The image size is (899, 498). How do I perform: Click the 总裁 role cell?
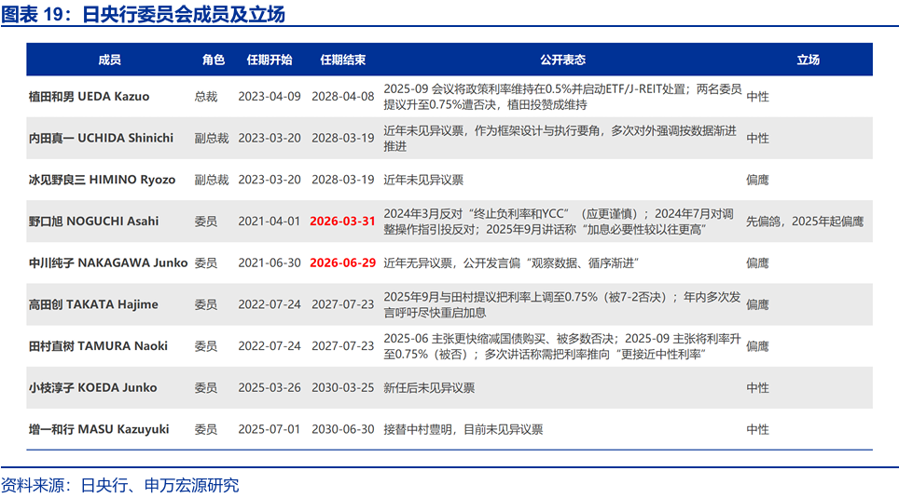[x=205, y=96]
